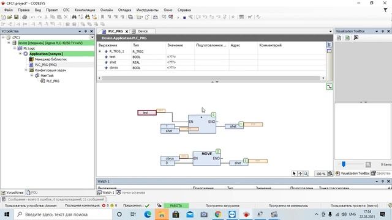Open the 100 % zoom level field
Screen dimensions: 392x220
click(x=320, y=174)
